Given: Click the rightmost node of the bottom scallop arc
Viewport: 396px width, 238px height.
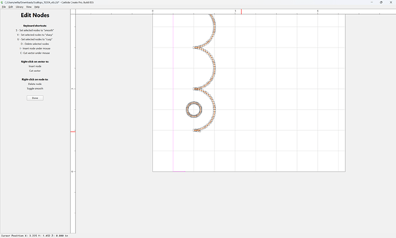Looking at the screenshot, I should tap(215, 110).
